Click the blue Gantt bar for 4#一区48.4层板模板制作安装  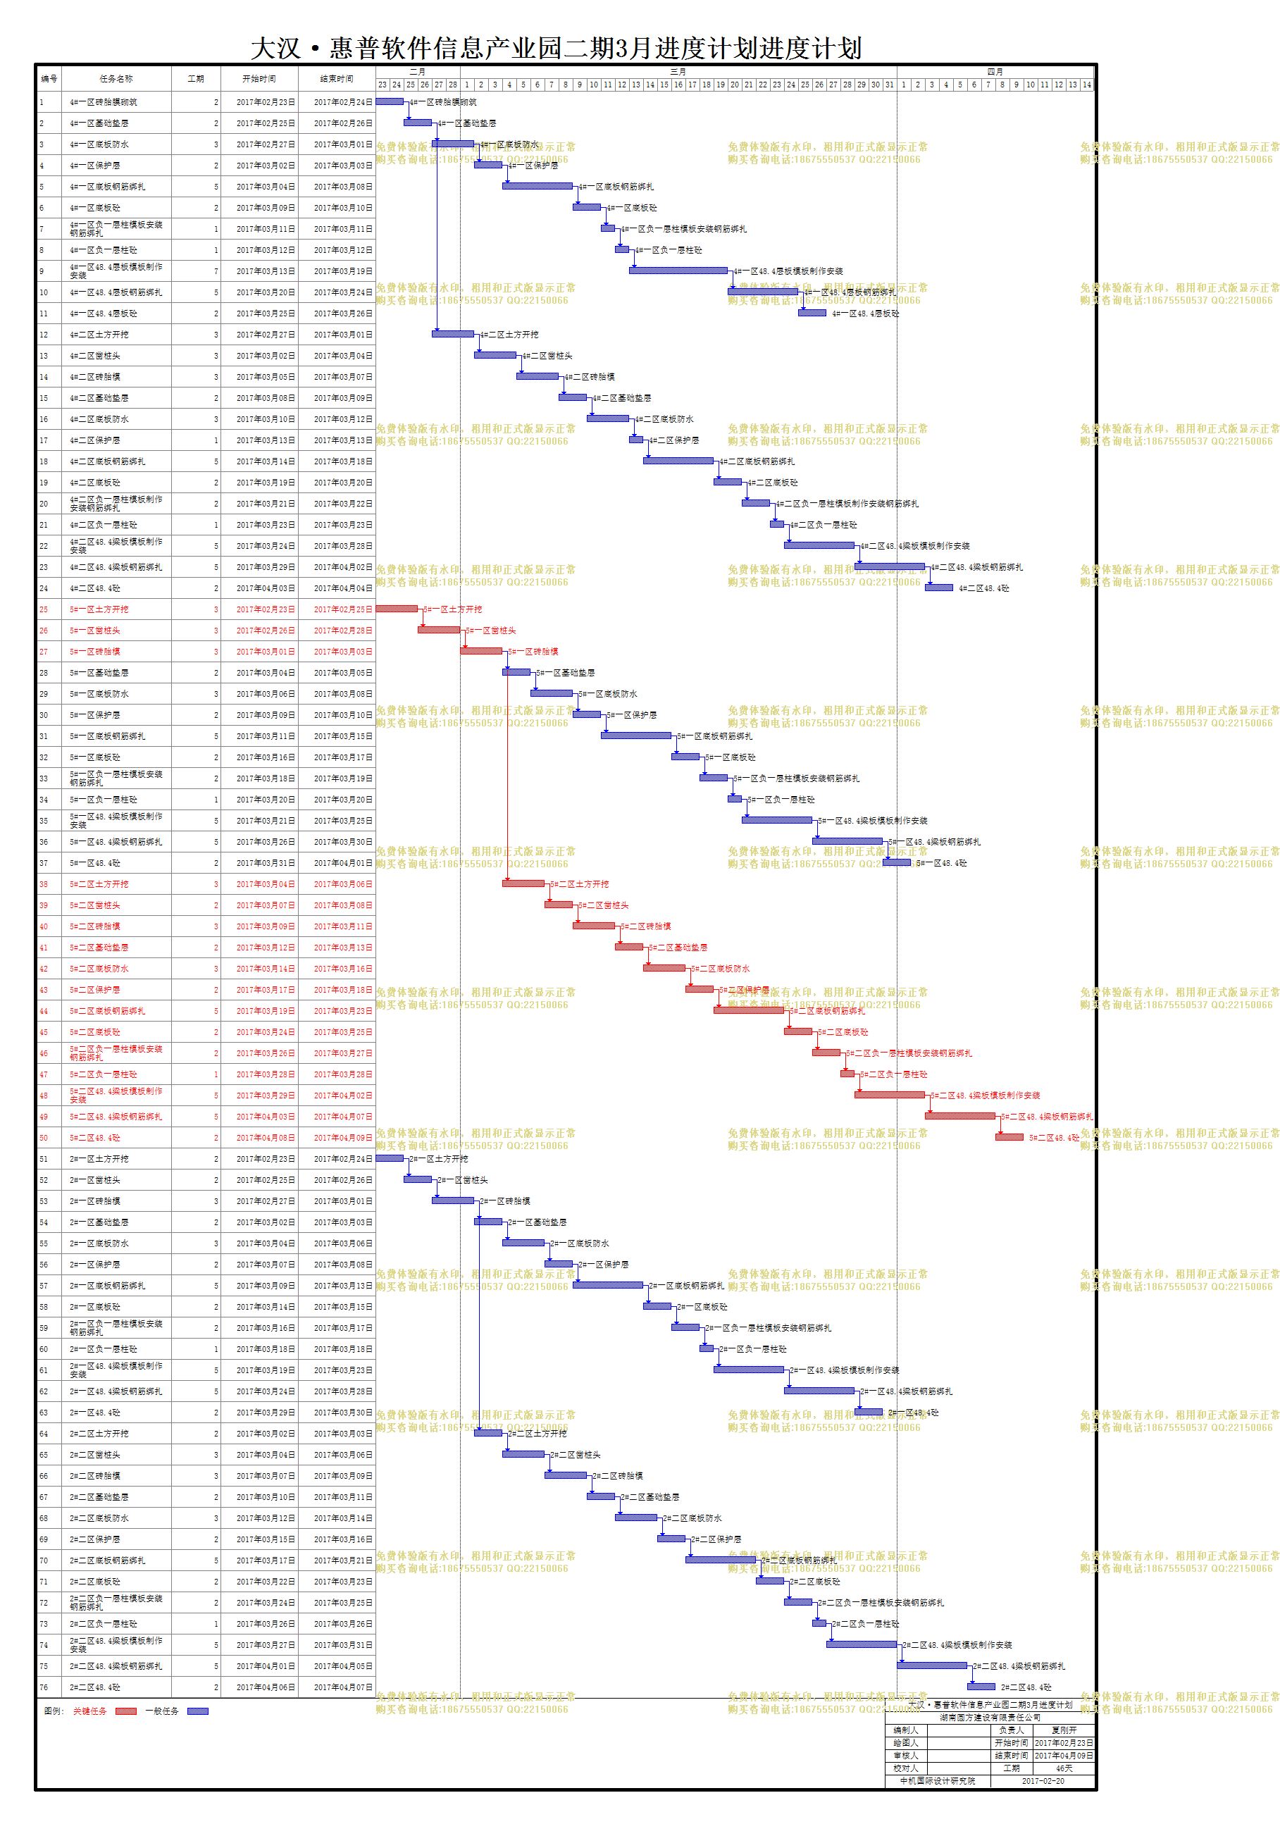pyautogui.click(x=678, y=270)
